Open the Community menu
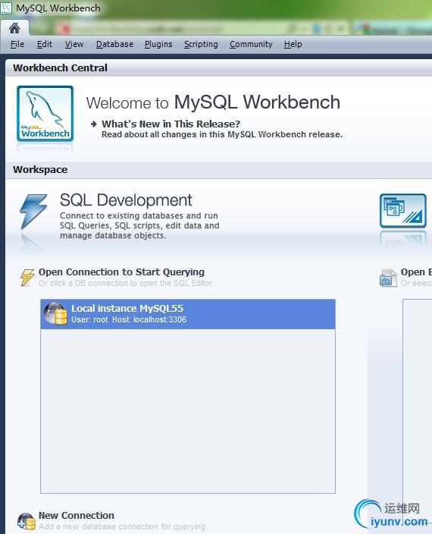 click(251, 44)
